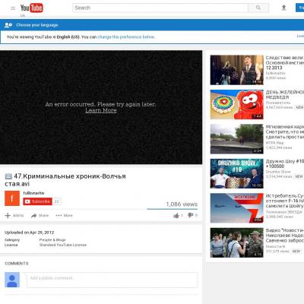
Task: Focus the Add a public comment field
Action: [x=112, y=280]
